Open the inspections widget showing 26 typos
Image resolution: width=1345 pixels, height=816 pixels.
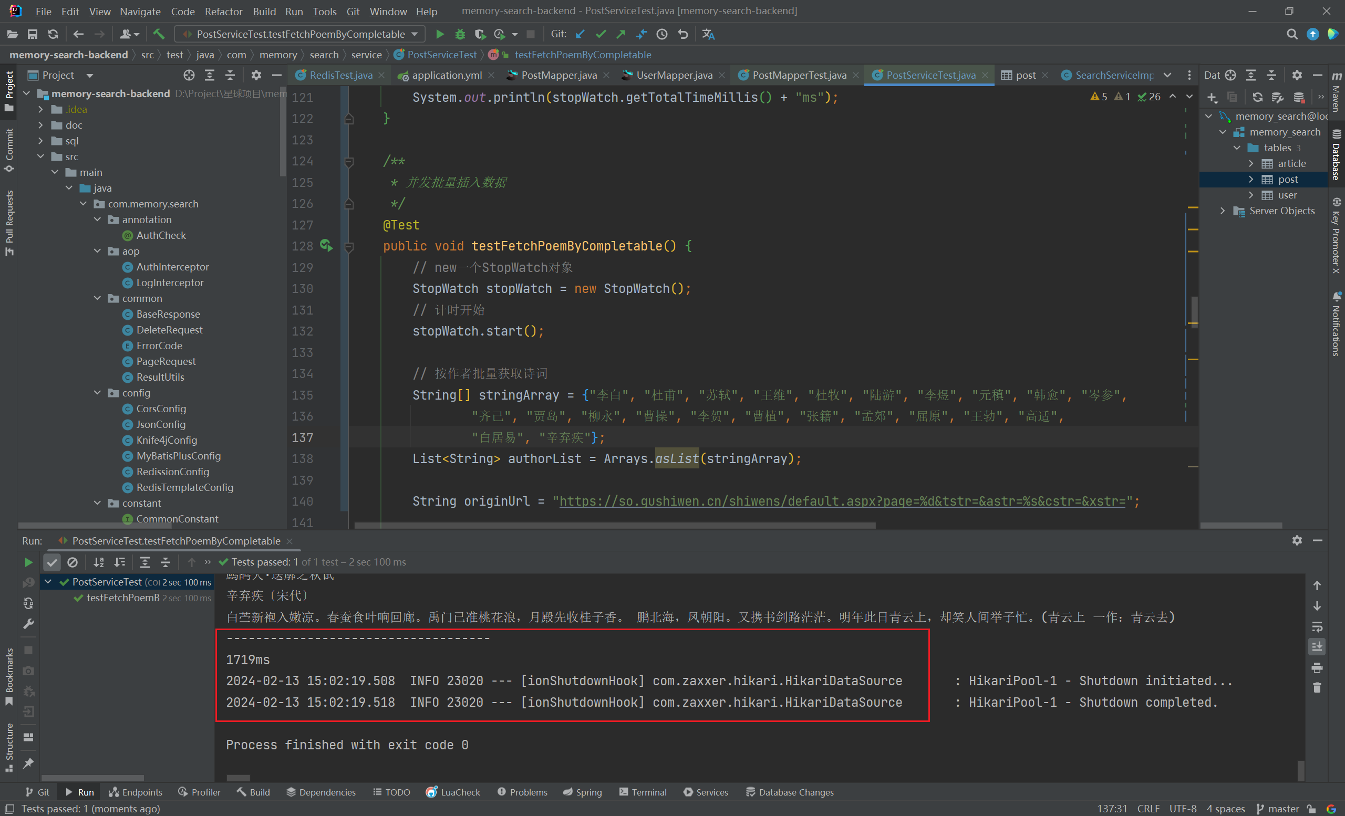[x=1149, y=97]
